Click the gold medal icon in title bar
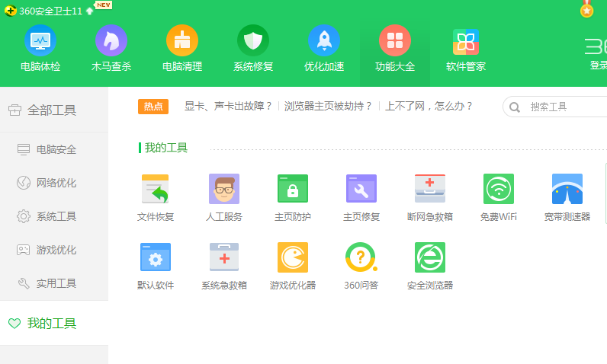 tap(587, 9)
